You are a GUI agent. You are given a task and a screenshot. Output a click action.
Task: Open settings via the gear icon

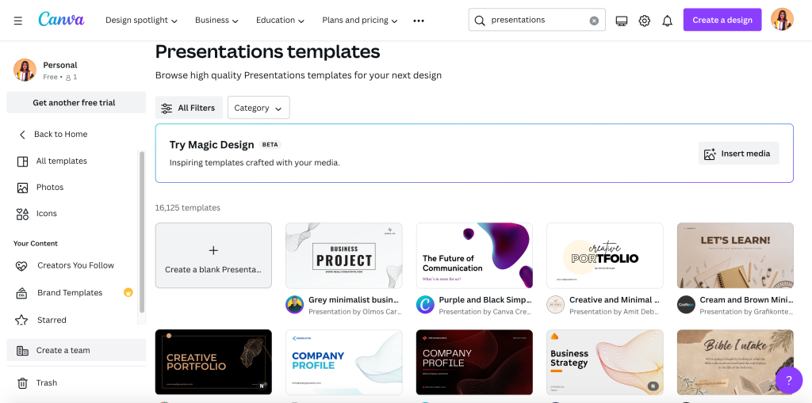[x=645, y=21]
